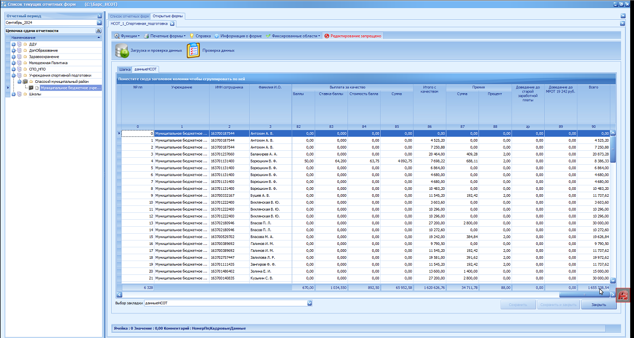
Task: Switch to the Список отчетных форм tab
Action: point(129,17)
